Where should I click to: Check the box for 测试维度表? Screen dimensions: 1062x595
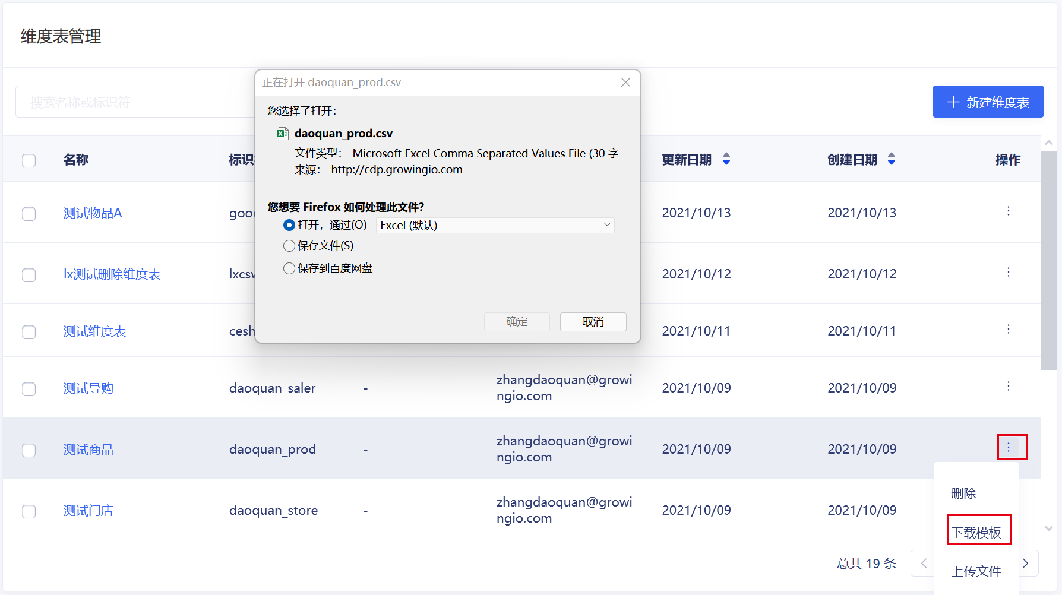29,332
